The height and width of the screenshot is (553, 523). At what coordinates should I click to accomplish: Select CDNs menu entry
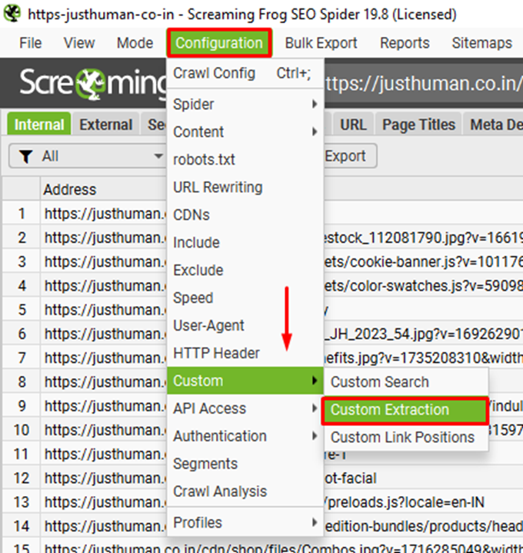(245, 215)
